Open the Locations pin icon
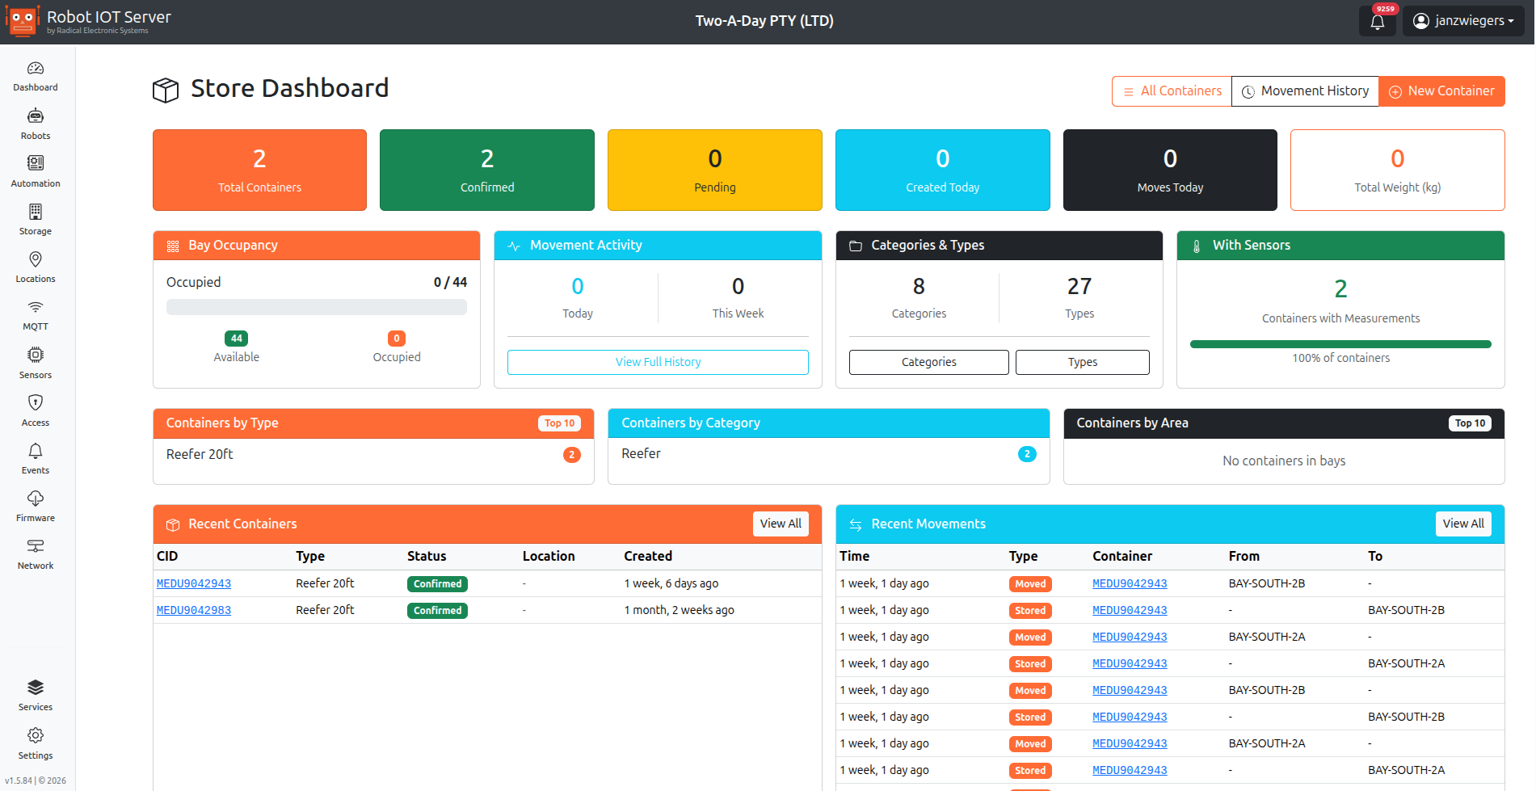Image resolution: width=1536 pixels, height=791 pixels. (36, 259)
